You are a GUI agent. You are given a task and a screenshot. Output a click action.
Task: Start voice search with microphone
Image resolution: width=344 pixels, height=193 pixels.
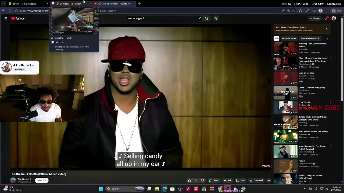(x=216, y=18)
